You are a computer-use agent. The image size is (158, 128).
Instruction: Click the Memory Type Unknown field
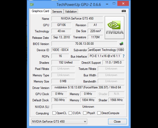[x=63, y=75]
